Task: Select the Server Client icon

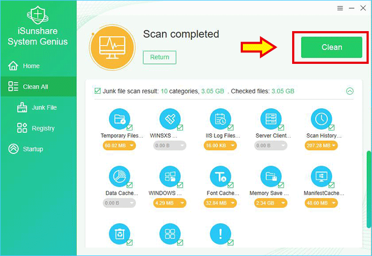Action: 271,118
